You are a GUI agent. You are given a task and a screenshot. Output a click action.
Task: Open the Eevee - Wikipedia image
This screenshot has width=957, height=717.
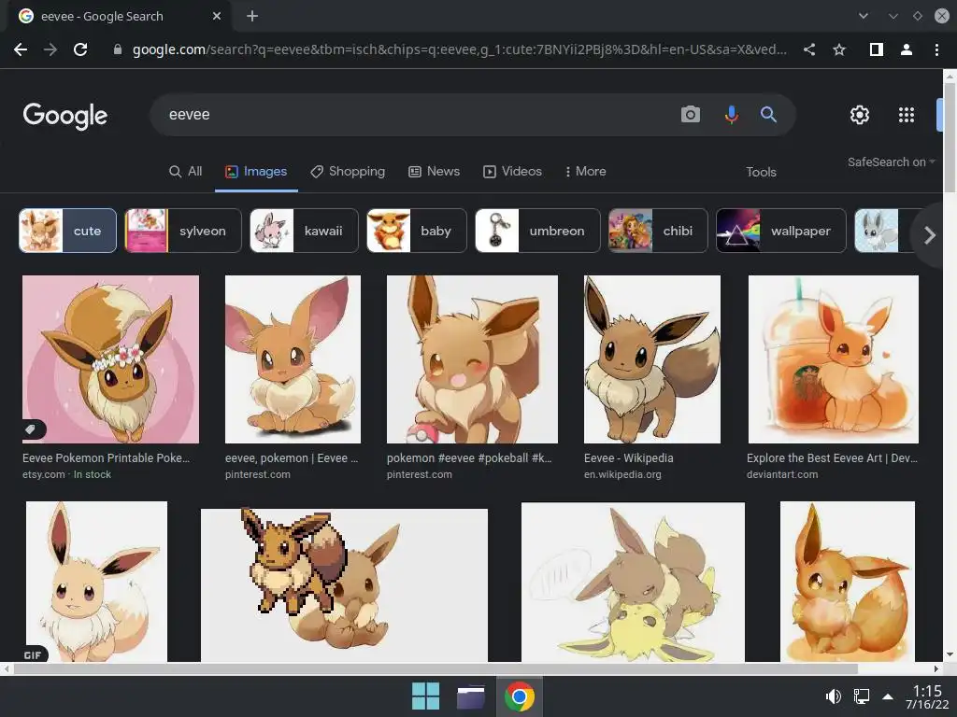point(651,359)
